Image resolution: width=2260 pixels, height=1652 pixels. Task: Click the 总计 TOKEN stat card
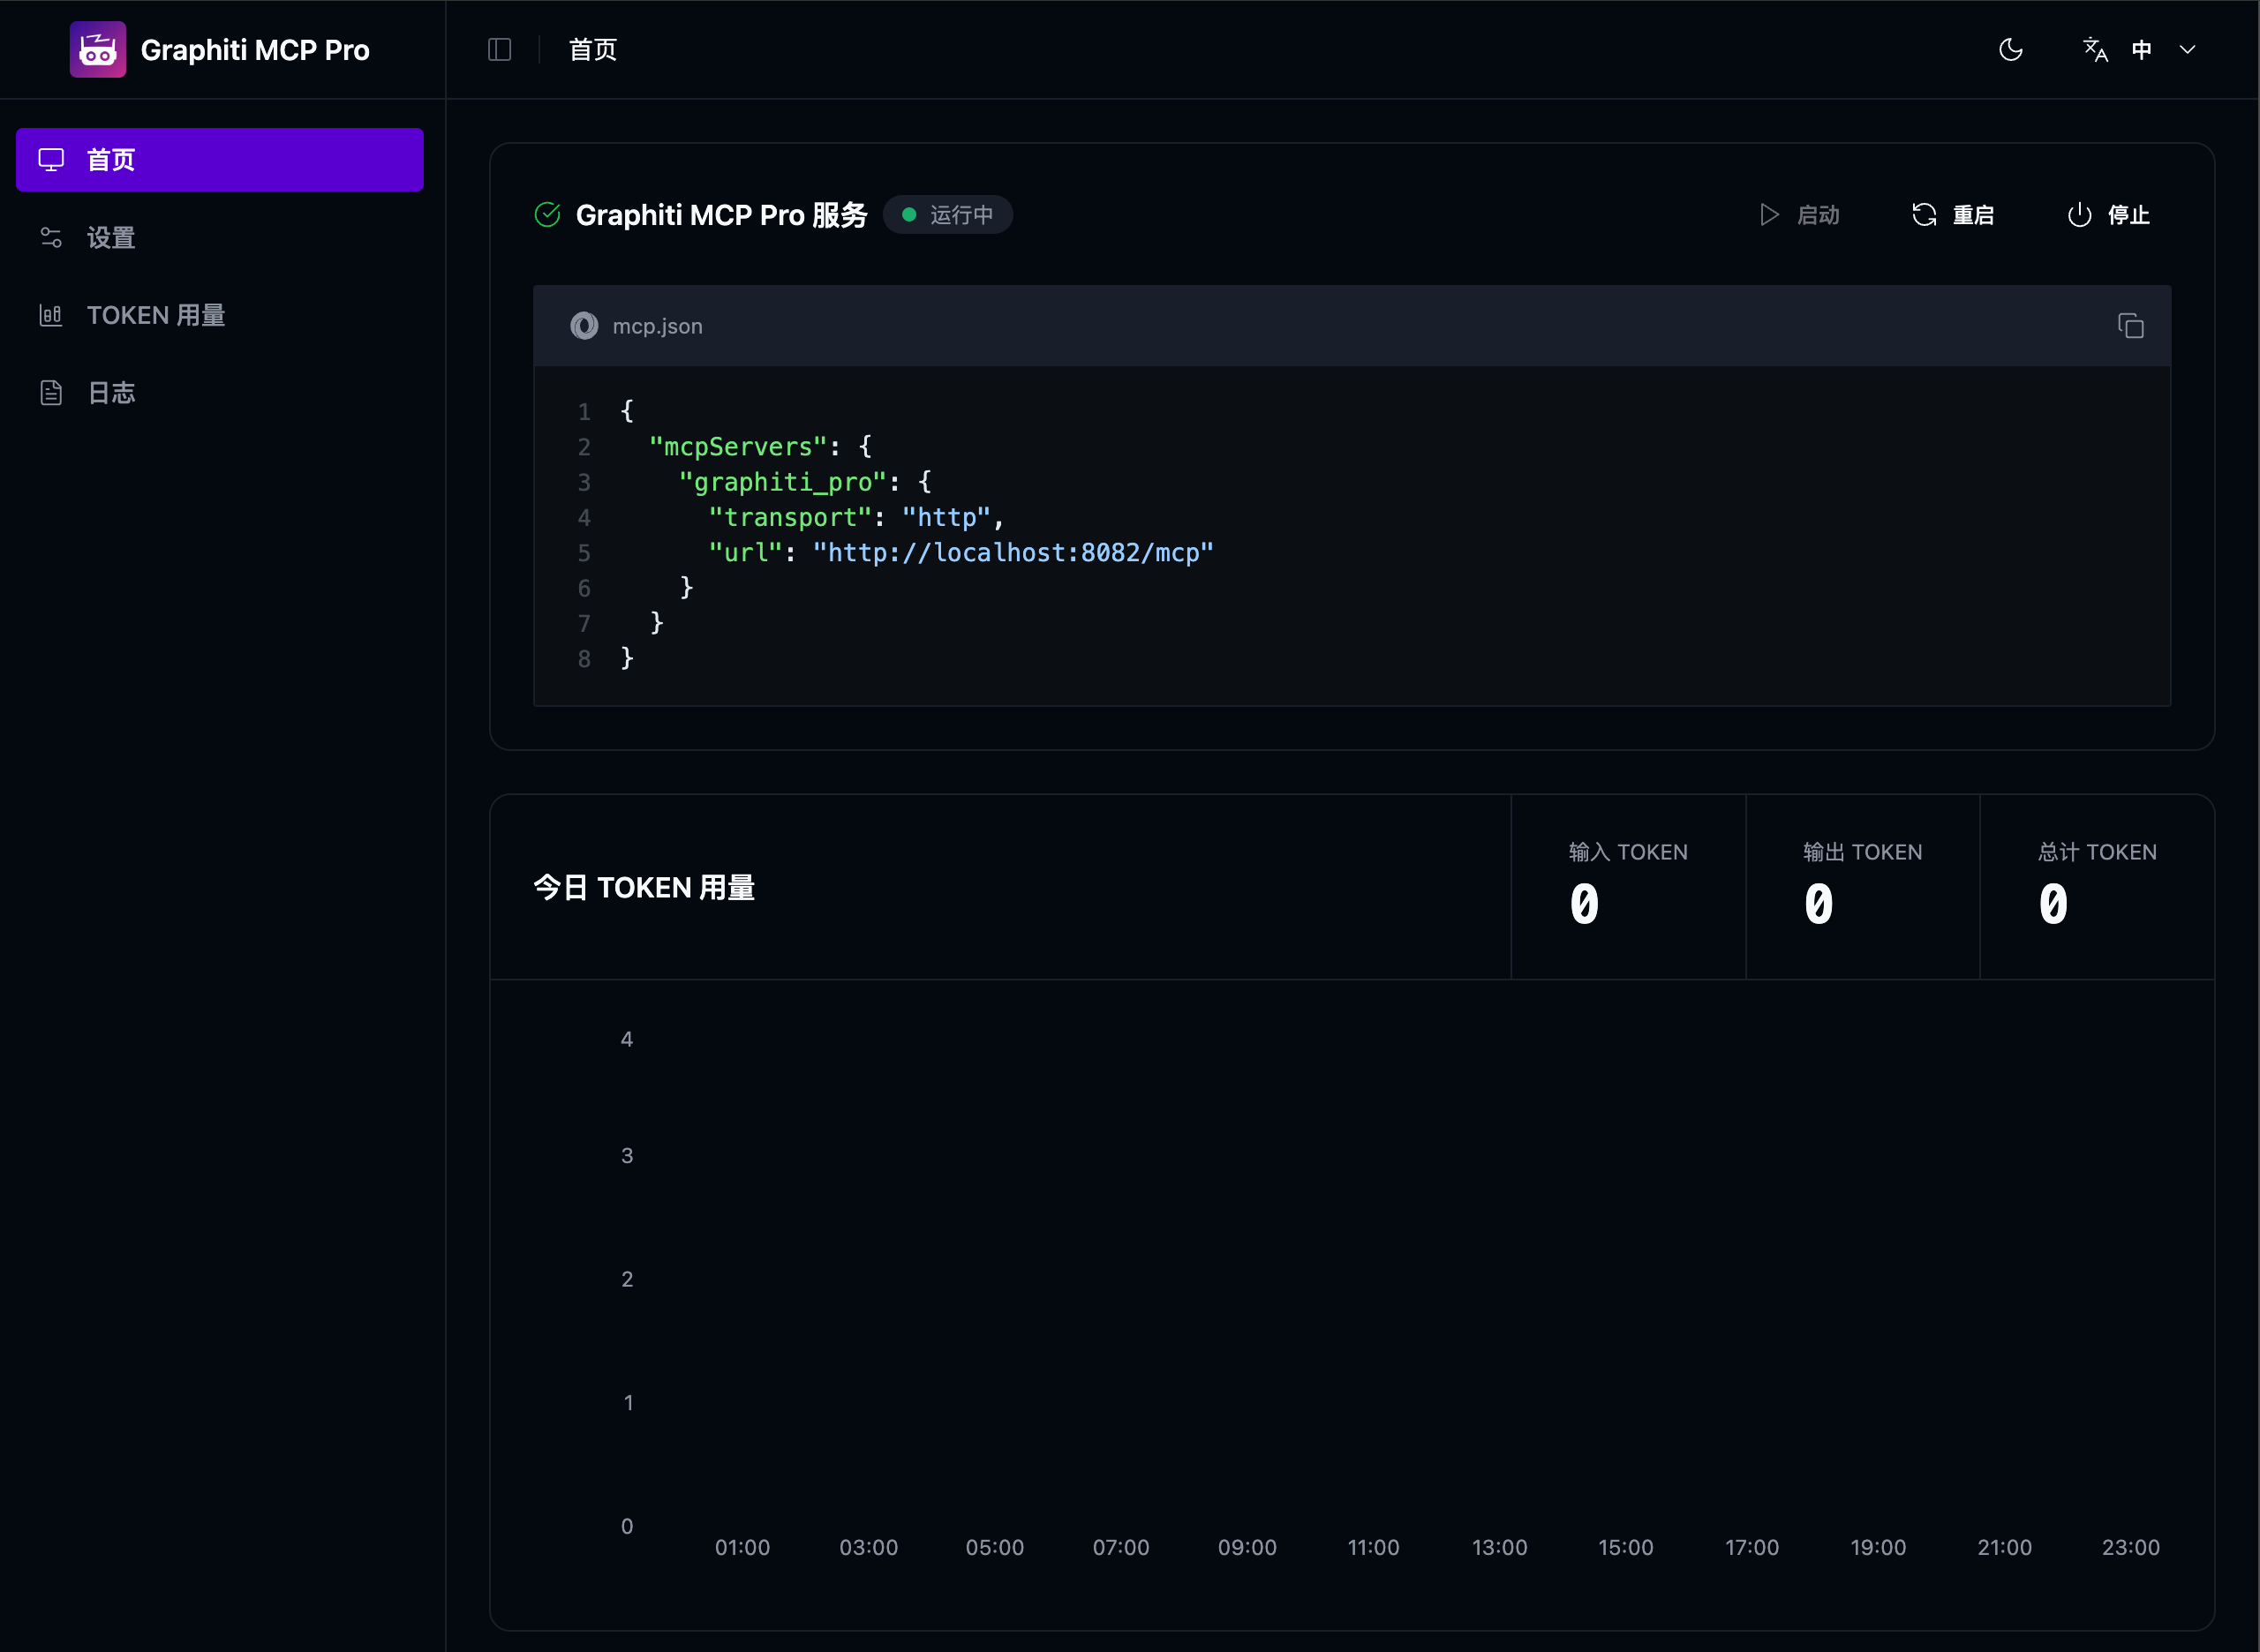(x=2097, y=887)
